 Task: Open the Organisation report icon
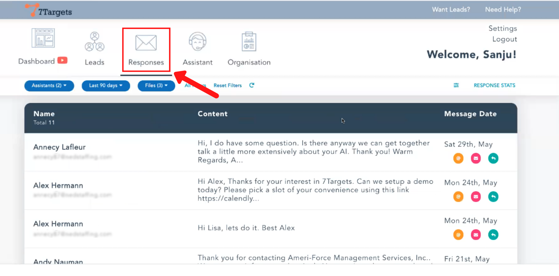tap(249, 42)
